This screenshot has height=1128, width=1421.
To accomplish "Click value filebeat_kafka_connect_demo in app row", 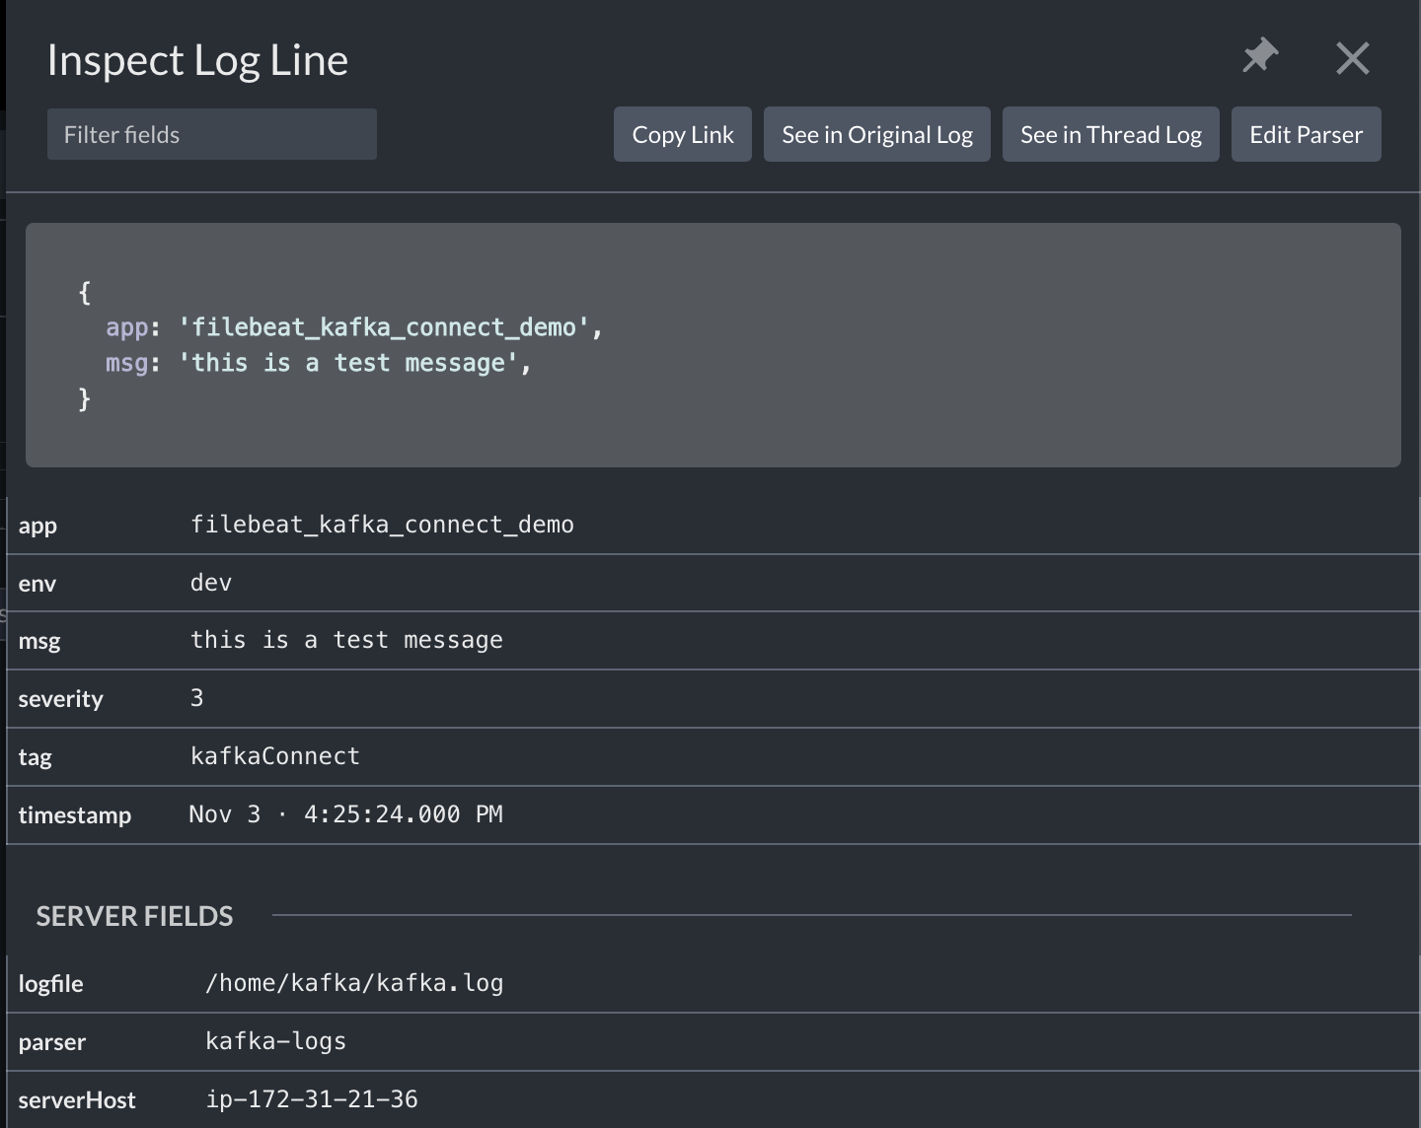I will 382,525.
